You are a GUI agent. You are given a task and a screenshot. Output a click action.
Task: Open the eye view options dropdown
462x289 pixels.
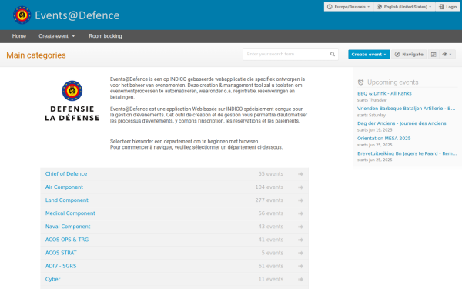tap(447, 54)
